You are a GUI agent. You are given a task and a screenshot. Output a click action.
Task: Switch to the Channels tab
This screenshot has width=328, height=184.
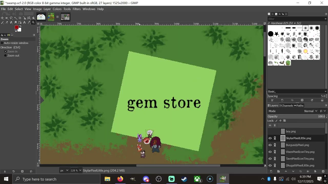[286, 106]
